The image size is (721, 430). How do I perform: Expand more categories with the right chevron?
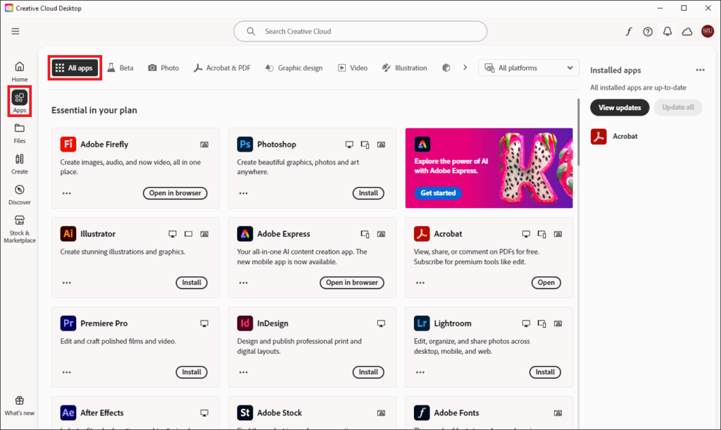point(465,67)
